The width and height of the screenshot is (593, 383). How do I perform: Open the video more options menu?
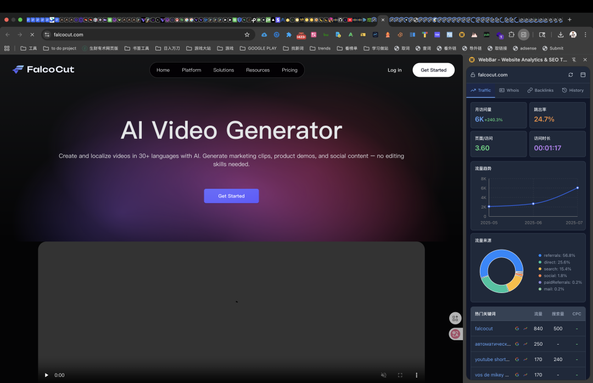coord(416,375)
